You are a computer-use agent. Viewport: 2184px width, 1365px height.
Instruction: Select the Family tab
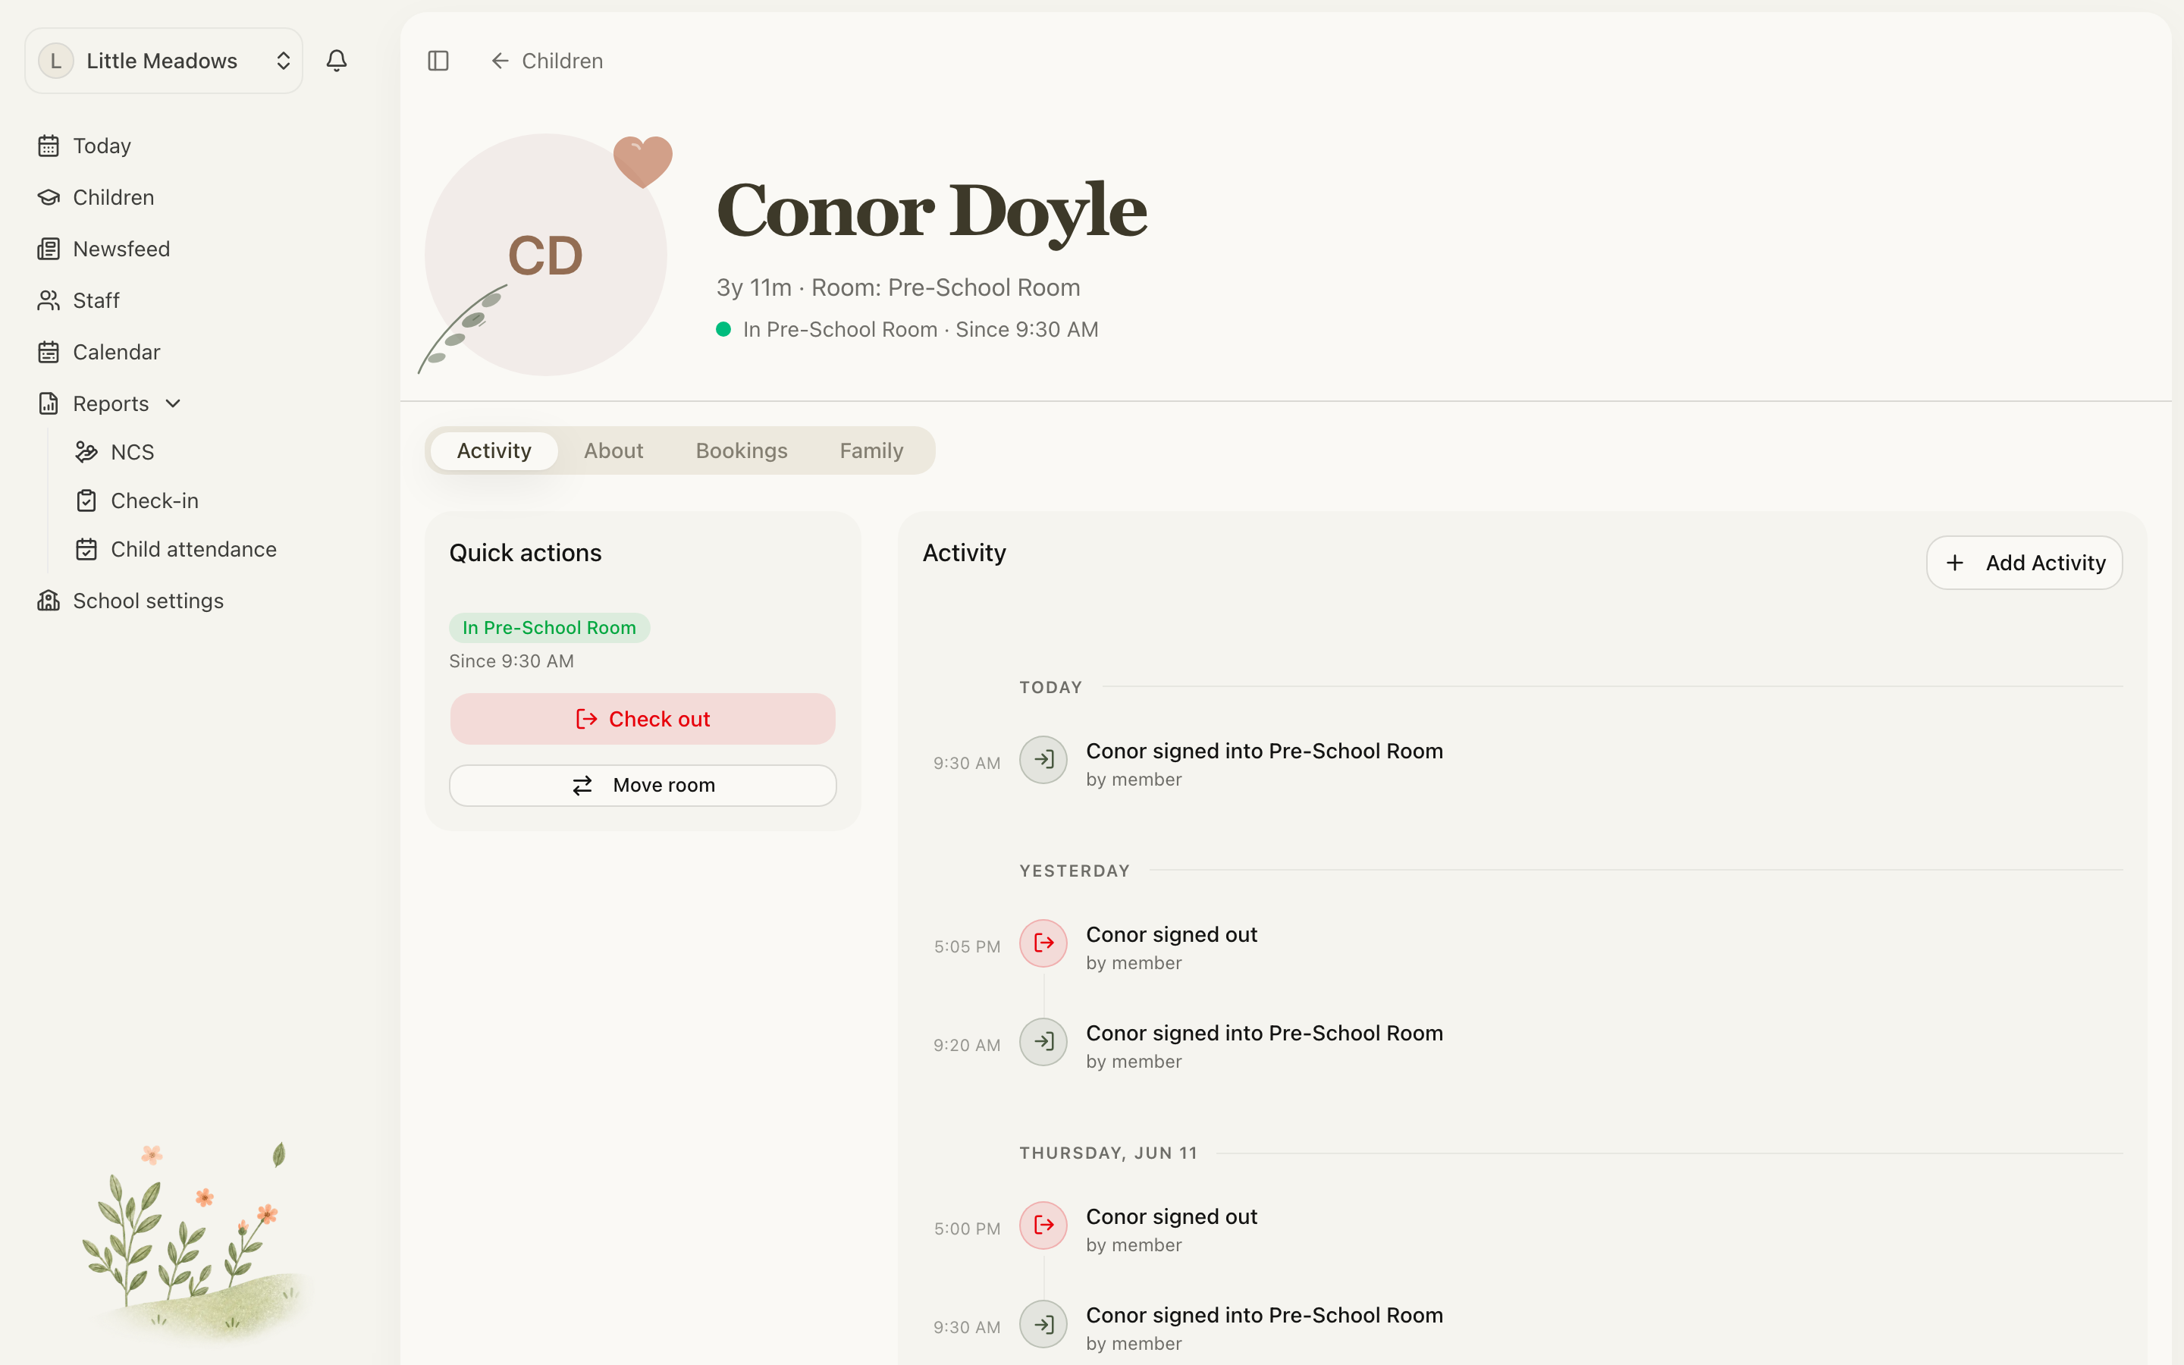[871, 450]
